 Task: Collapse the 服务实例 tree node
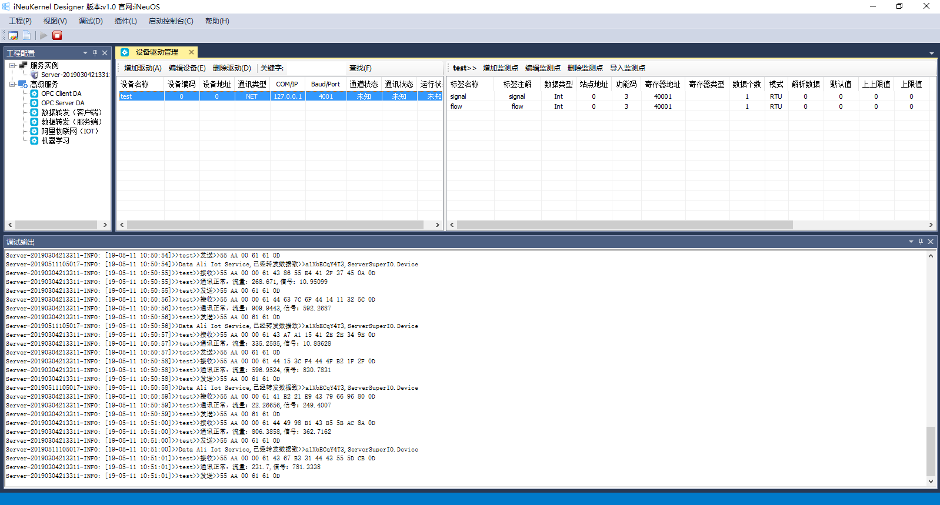(x=12, y=65)
